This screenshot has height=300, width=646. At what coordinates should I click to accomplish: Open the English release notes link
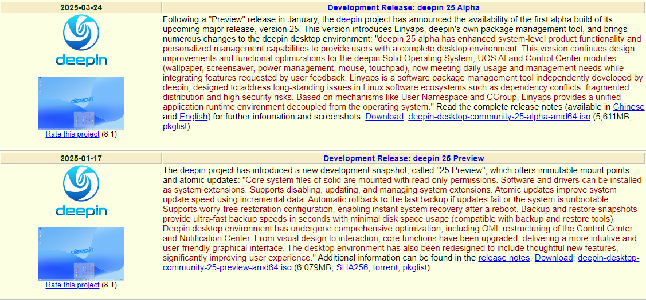194,117
